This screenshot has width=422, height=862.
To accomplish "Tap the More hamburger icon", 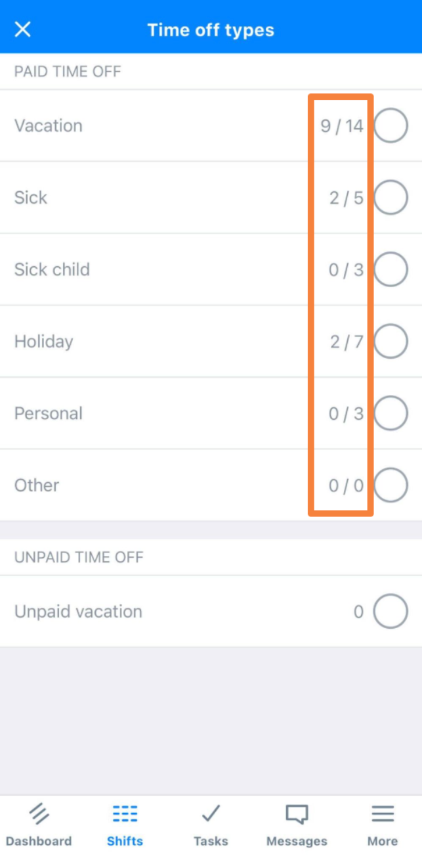I will 383,814.
